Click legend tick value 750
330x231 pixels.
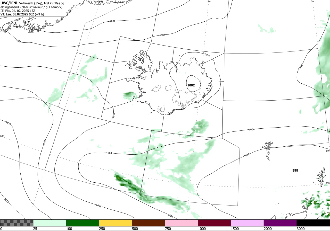(x=168, y=229)
